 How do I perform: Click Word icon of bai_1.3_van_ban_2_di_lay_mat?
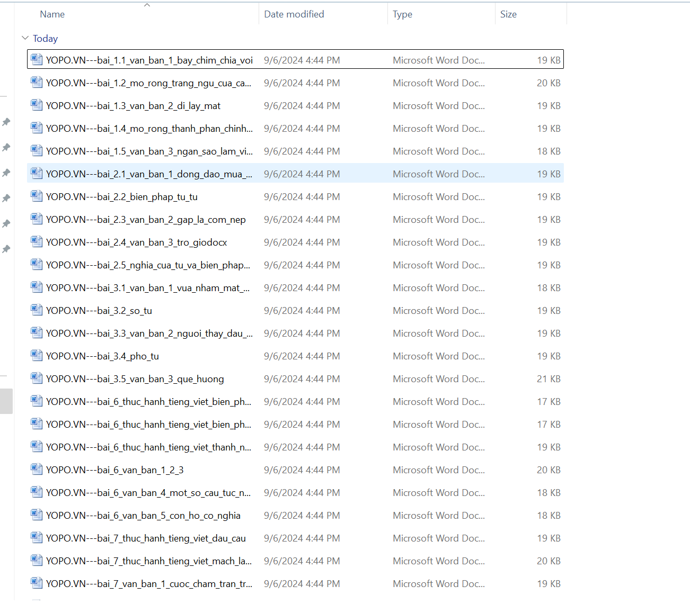tap(37, 105)
